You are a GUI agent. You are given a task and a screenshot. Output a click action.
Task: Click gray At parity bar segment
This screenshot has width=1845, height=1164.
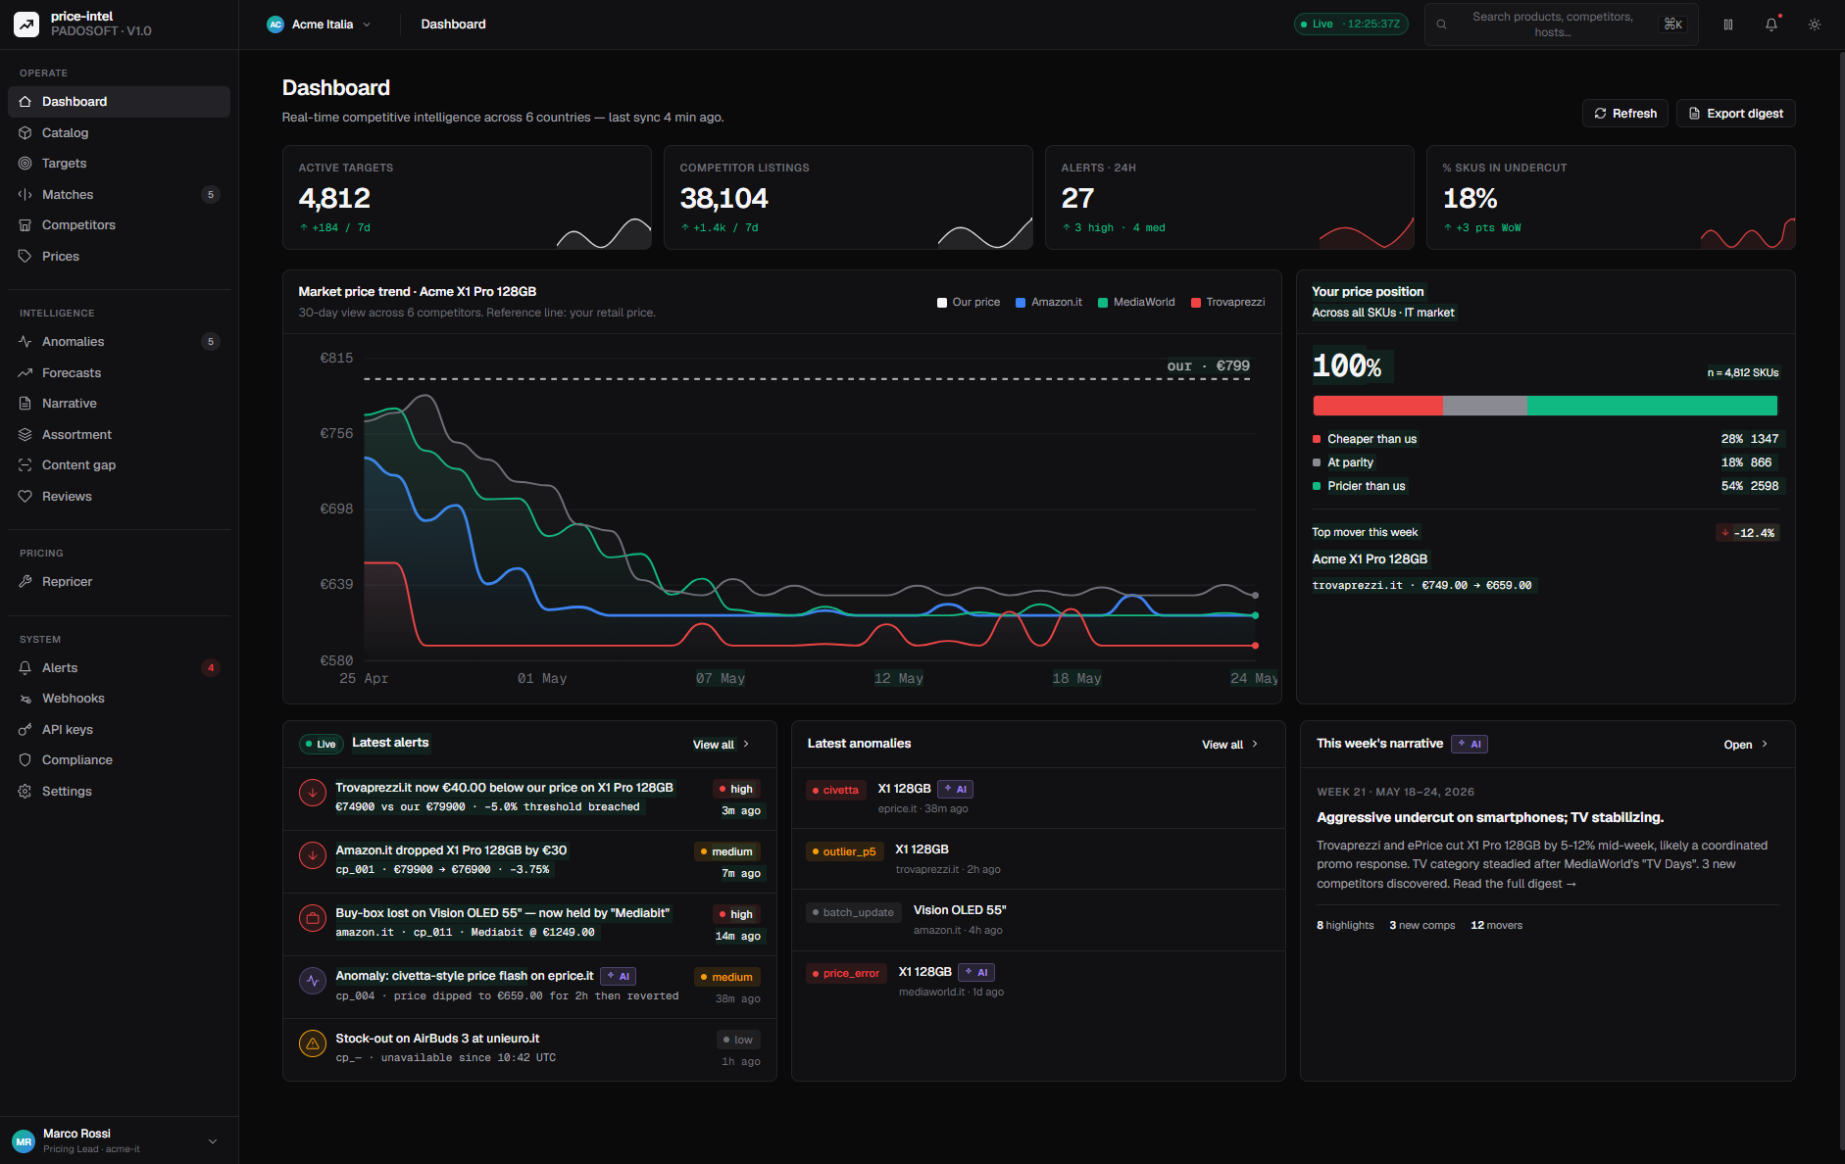point(1484,406)
